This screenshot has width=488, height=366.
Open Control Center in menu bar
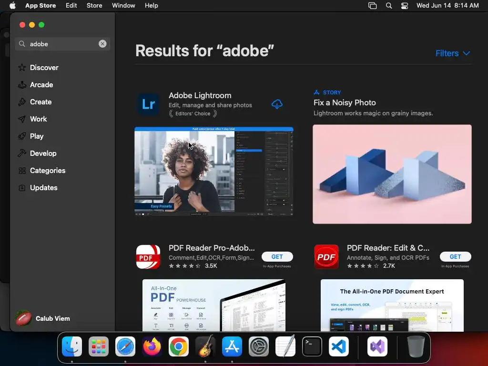coord(404,6)
